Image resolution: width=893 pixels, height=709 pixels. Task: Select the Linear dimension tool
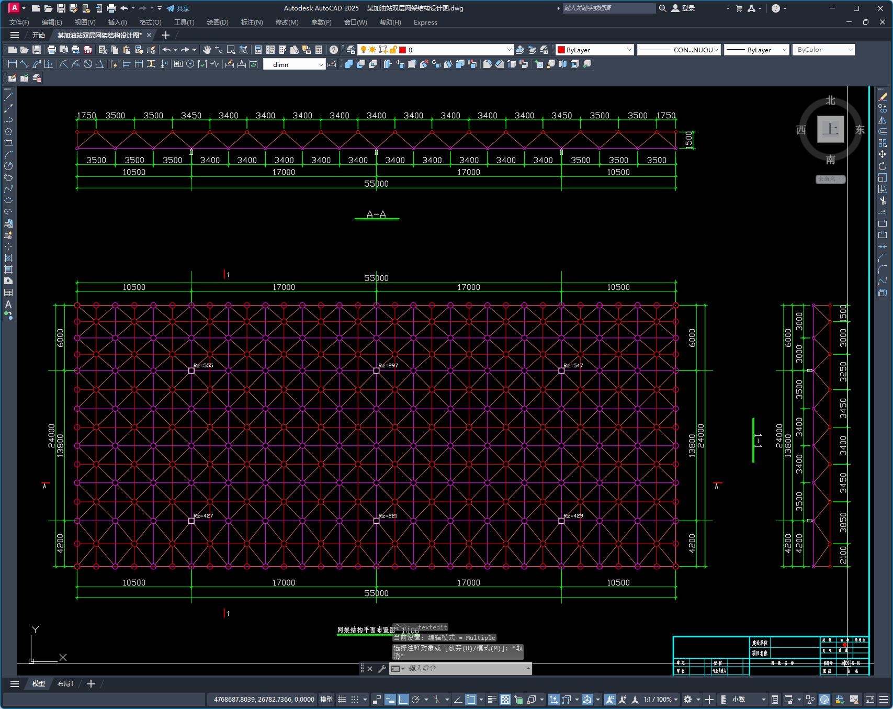13,64
